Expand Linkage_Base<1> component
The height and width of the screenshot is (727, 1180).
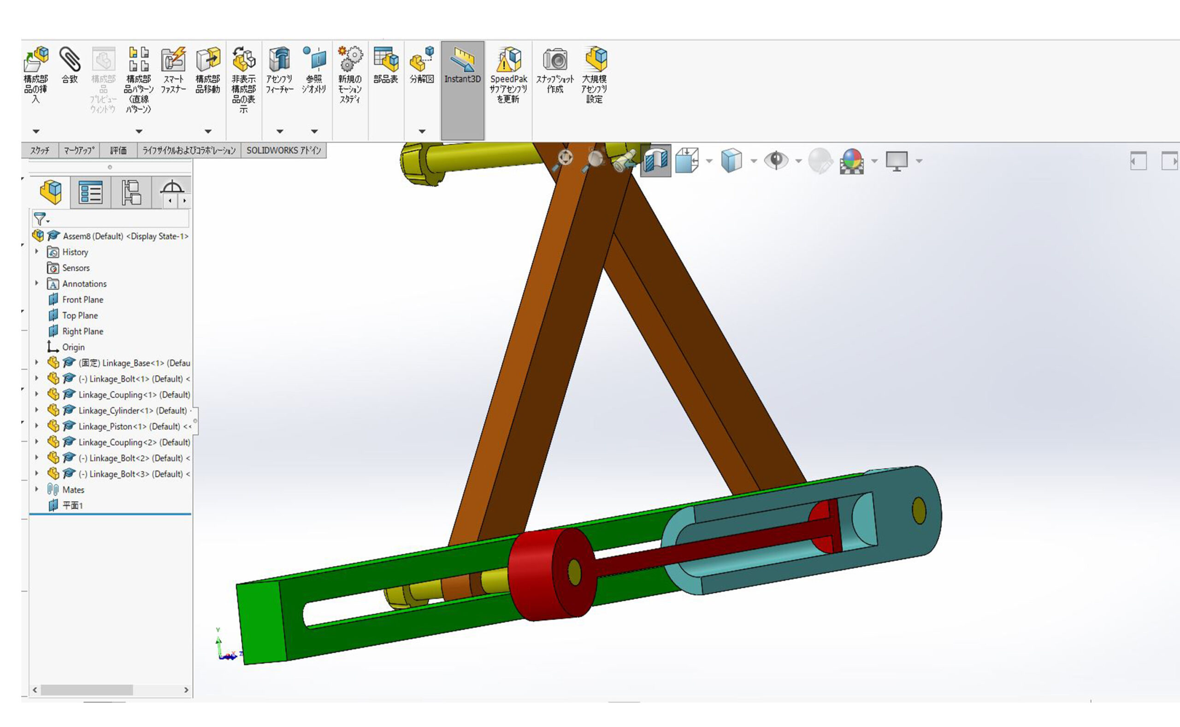36,362
